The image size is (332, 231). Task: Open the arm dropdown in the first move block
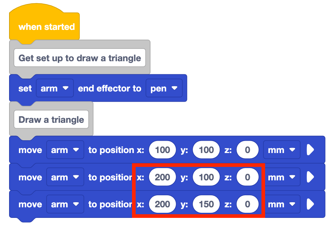(65, 150)
